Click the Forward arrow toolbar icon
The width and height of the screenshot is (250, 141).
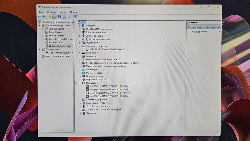tap(43, 17)
